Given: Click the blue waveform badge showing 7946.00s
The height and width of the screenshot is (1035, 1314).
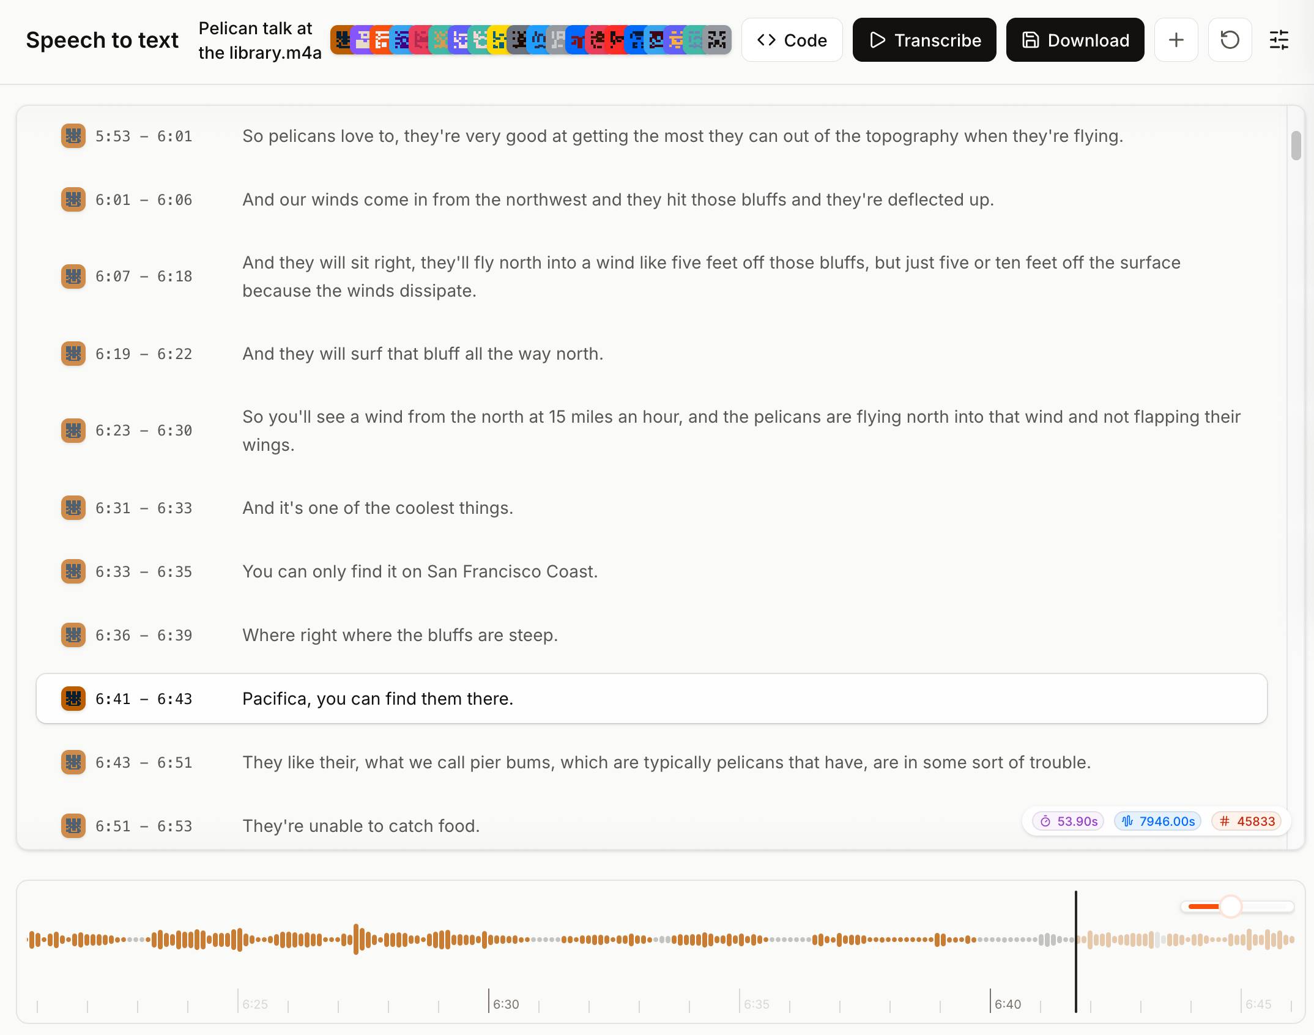Looking at the screenshot, I should (1157, 822).
